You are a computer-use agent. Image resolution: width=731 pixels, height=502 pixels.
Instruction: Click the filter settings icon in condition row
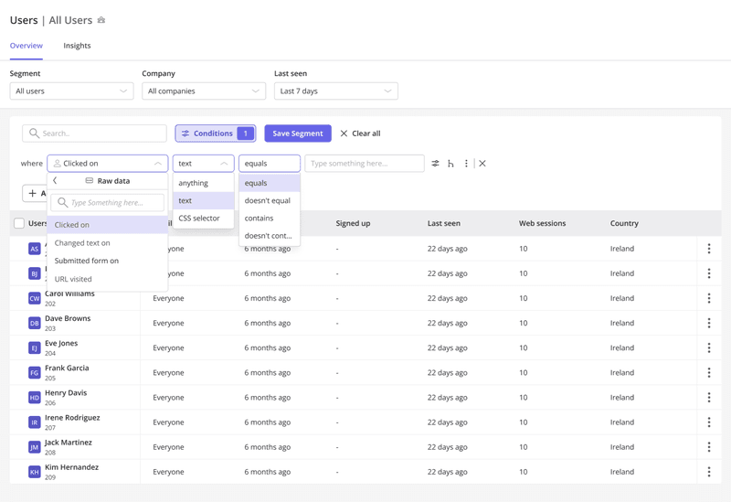point(435,164)
